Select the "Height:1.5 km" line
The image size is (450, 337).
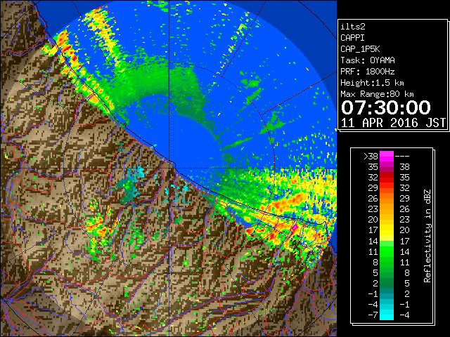click(372, 83)
